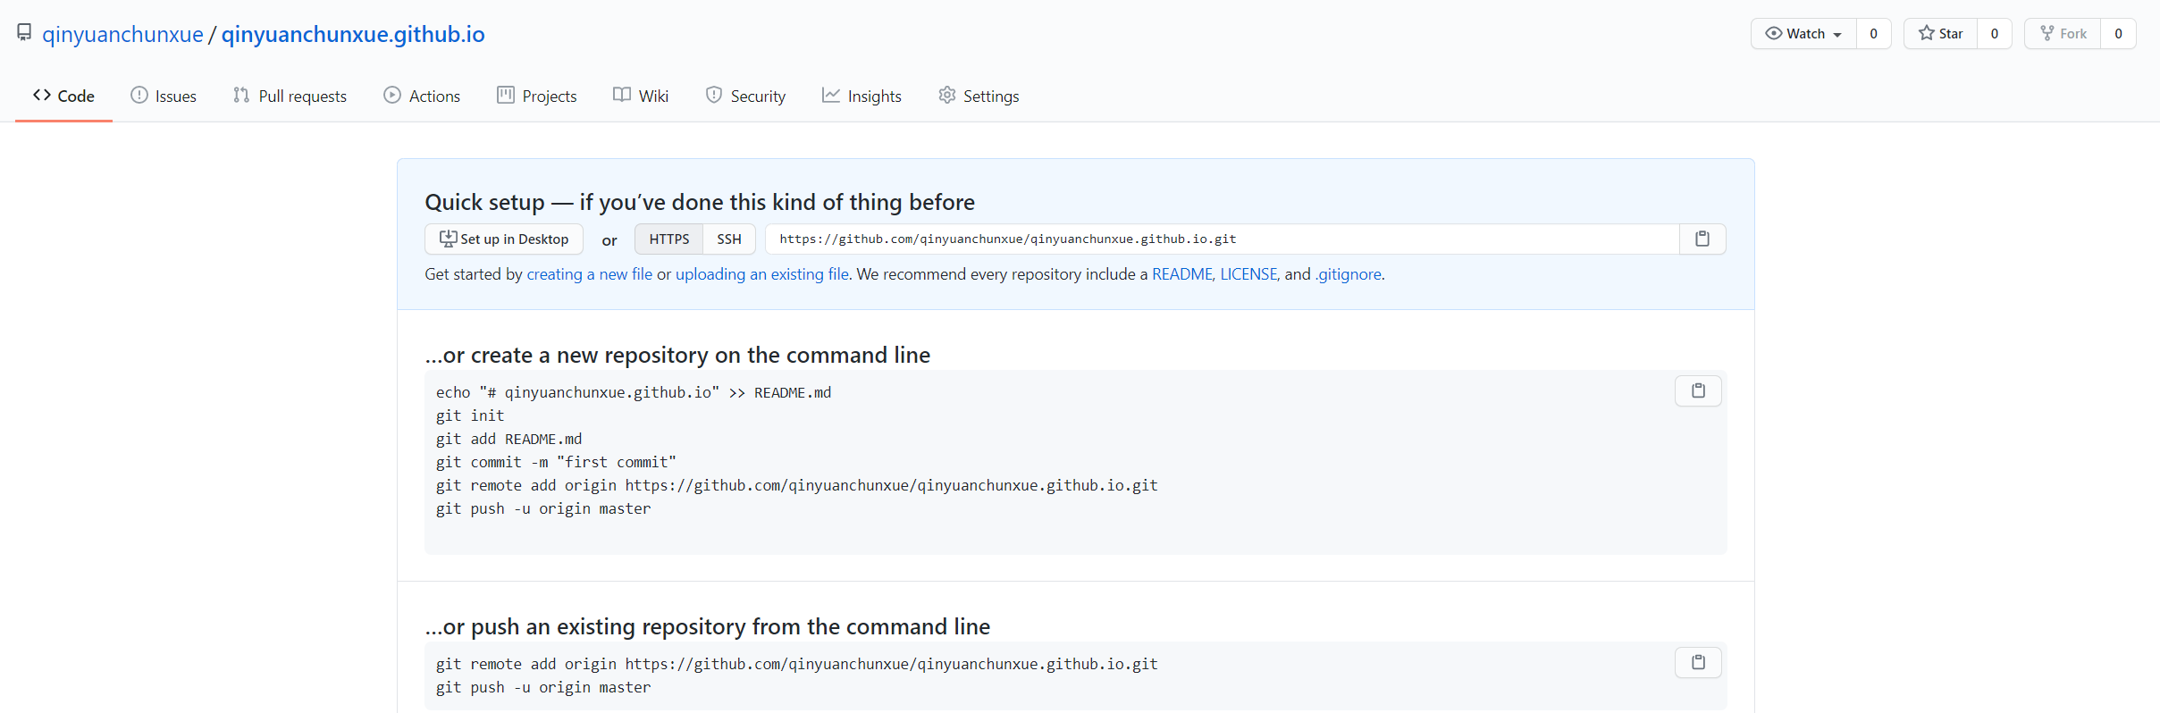The height and width of the screenshot is (713, 2160).
Task: Go to the Pull requests tab
Action: (290, 96)
